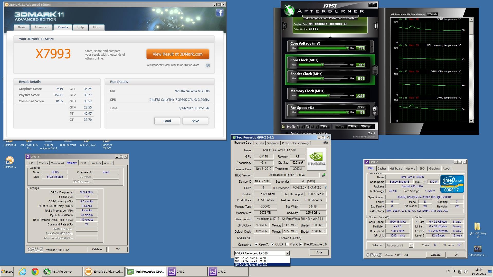Image resolution: width=493 pixels, height=277 pixels.
Task: Click the hardware monitor scroll-up arrow
Action: coord(471,19)
